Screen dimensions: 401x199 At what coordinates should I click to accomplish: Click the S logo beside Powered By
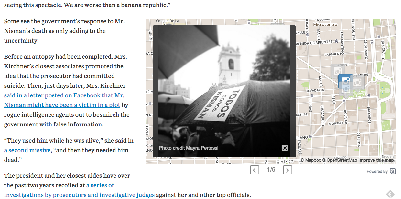(x=393, y=171)
